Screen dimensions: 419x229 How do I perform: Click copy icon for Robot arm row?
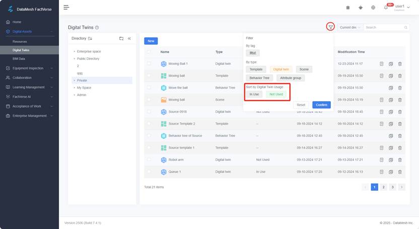tap(390, 160)
